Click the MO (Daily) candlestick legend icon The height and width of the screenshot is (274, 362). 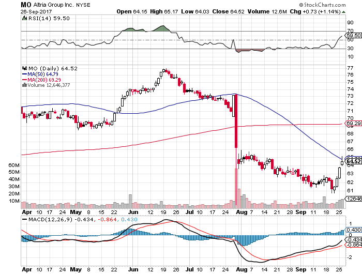23,67
